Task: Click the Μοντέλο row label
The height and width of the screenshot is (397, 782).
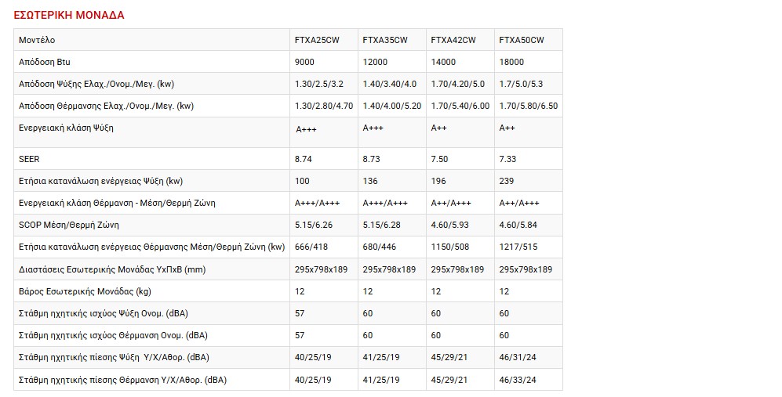Action: pyautogui.click(x=37, y=40)
